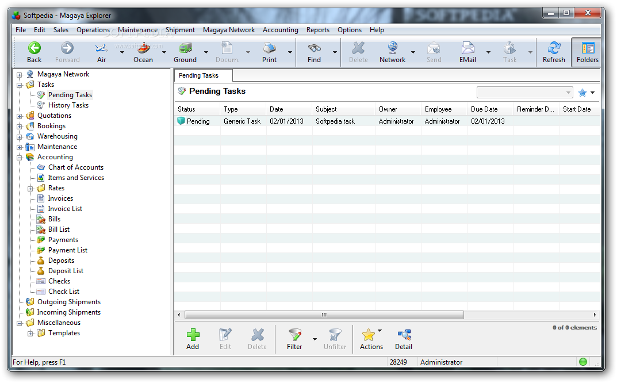Sort by the Subject column header
This screenshot has width=617, height=383.
pos(344,109)
